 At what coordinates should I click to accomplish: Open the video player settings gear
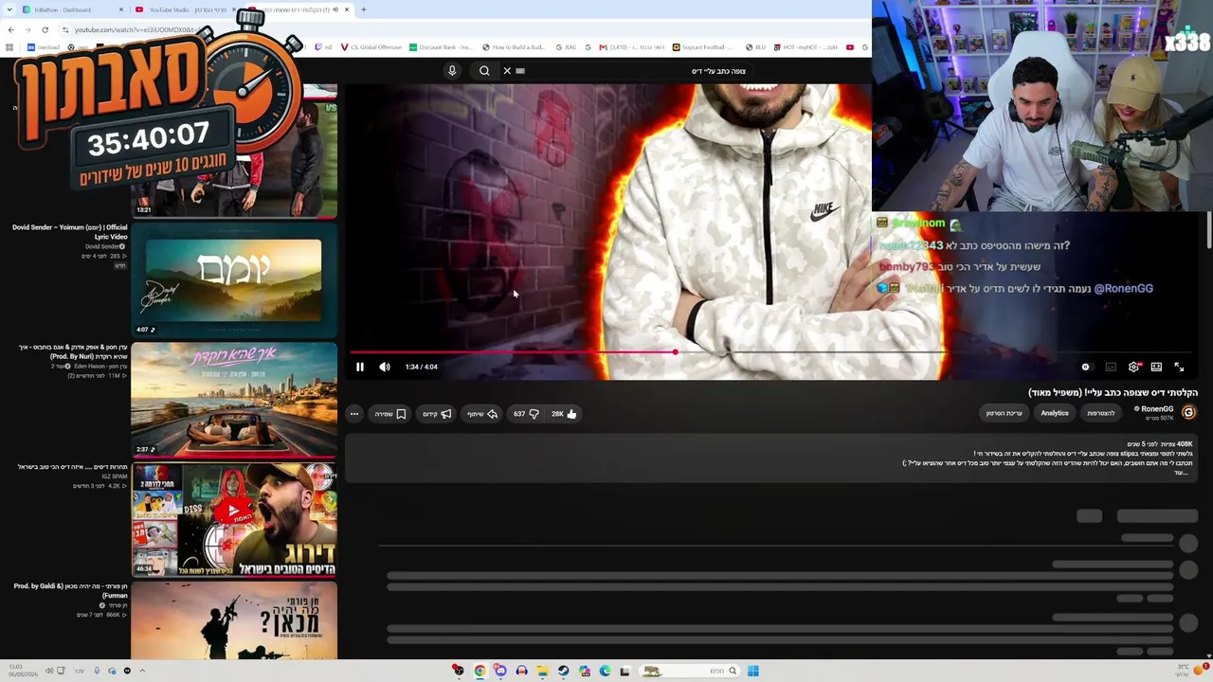click(x=1133, y=367)
